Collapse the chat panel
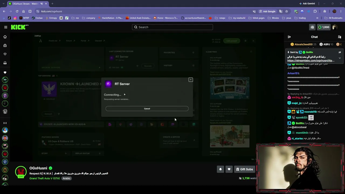 click(289, 37)
